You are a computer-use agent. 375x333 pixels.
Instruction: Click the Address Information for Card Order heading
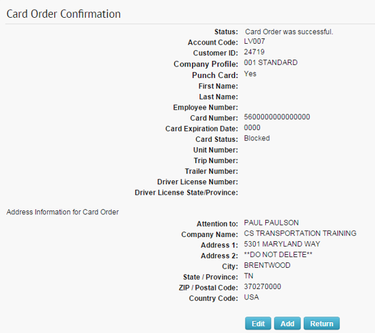click(x=62, y=212)
